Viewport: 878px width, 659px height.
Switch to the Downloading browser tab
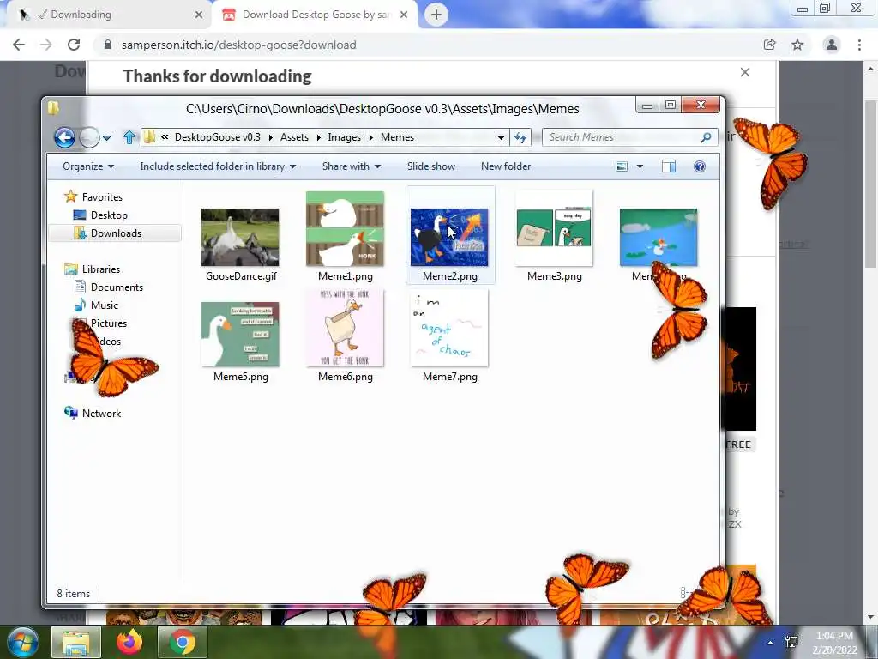click(x=106, y=15)
